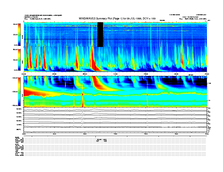Click the 04:00 label under the RAD1 spectrogram
The image size is (223, 172).
pyautogui.click(x=54, y=74)
